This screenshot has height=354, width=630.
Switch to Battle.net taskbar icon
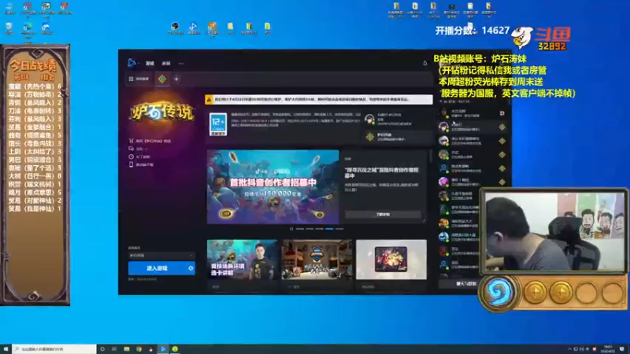pos(163,349)
